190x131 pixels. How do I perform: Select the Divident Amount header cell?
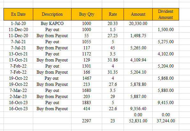point(166,14)
